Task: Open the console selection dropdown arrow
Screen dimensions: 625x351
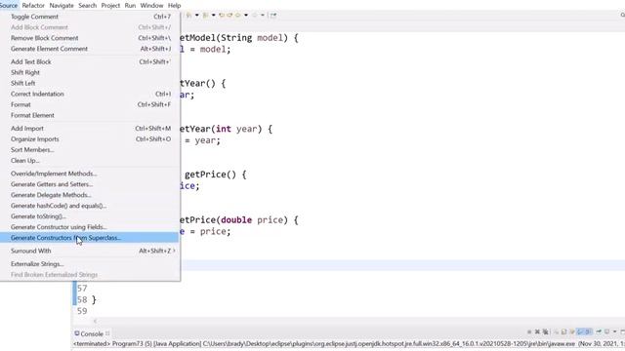Action: click(x=615, y=331)
